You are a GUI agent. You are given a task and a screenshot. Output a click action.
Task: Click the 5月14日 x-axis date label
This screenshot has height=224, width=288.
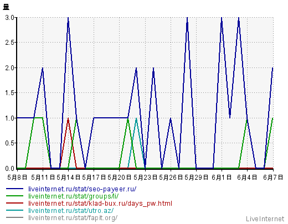(x=68, y=178)
